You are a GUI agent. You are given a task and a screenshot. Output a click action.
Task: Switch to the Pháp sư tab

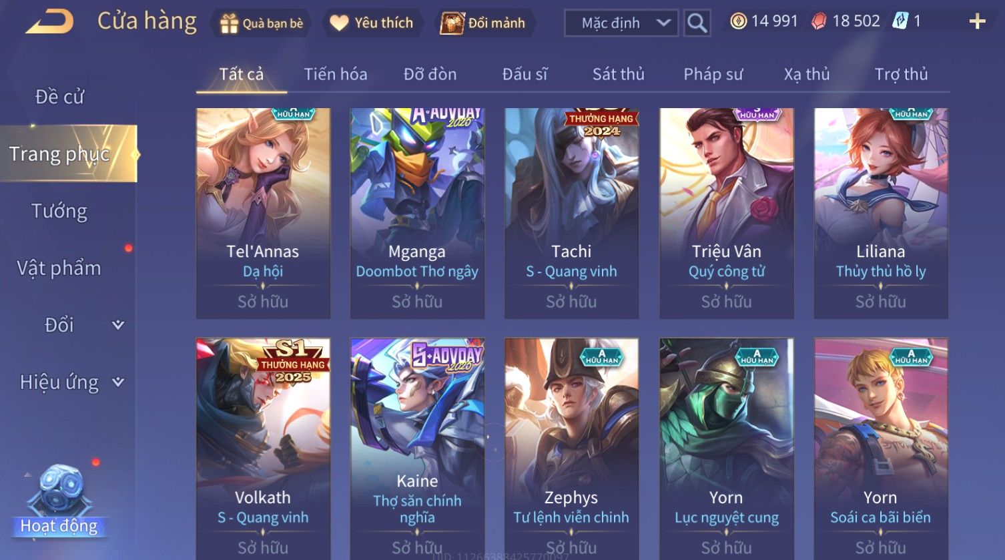[713, 74]
